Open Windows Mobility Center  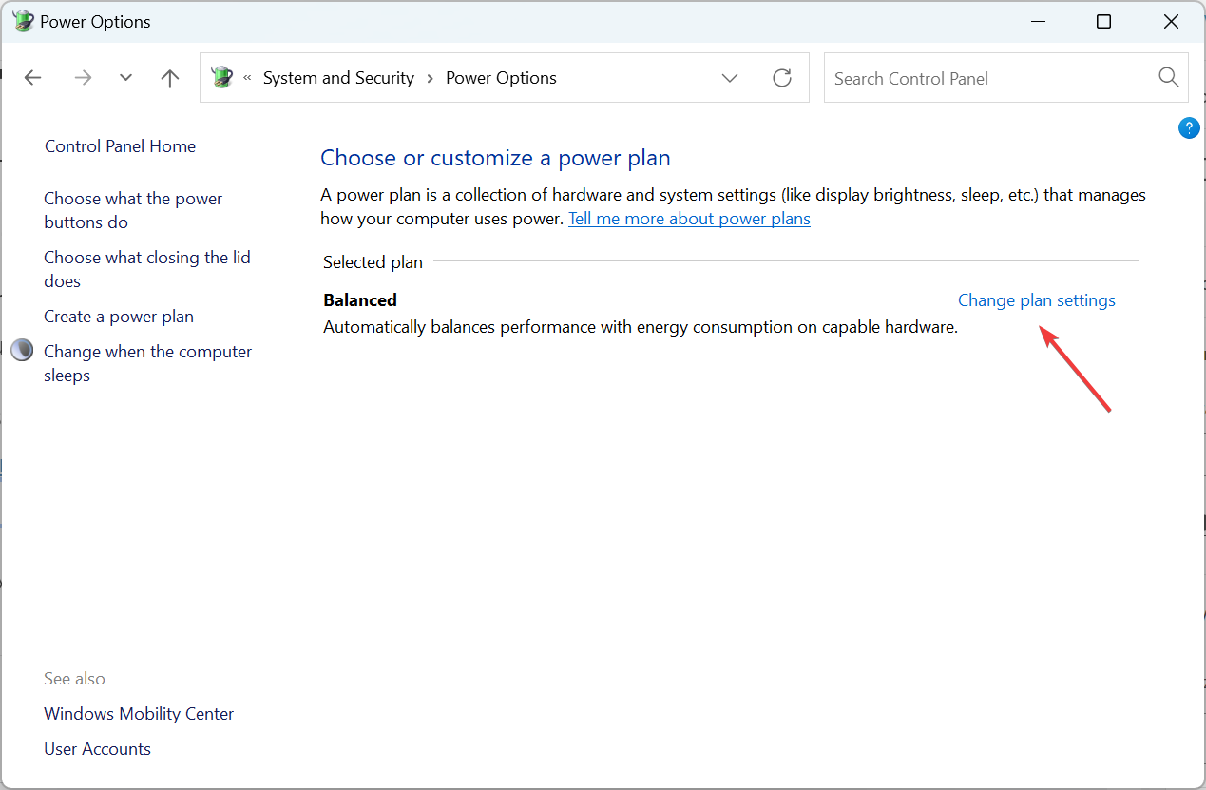click(139, 714)
